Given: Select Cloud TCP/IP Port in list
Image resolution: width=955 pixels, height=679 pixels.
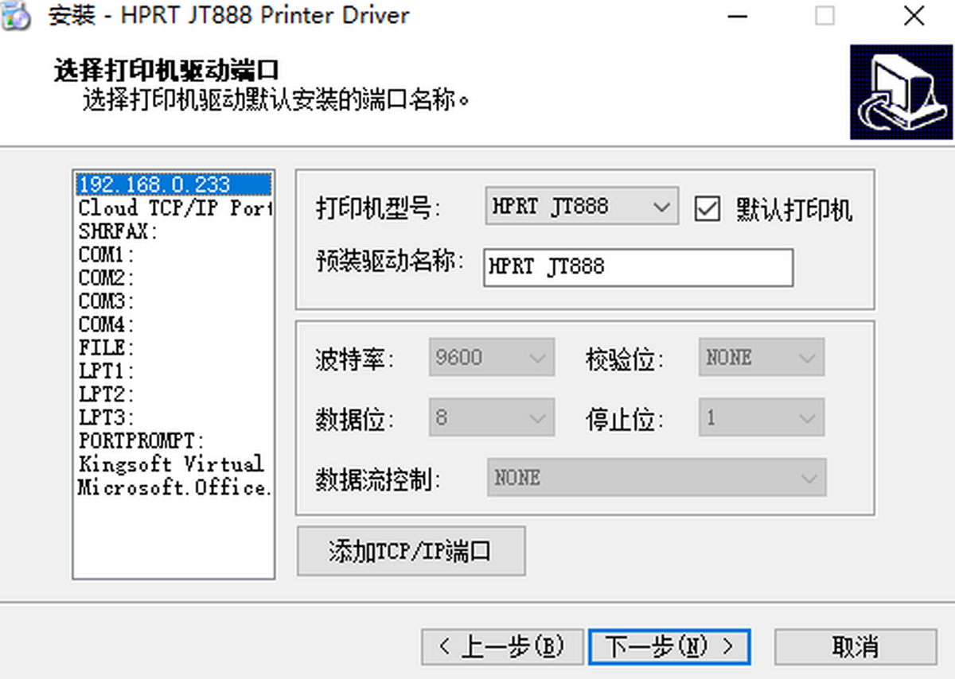Looking at the screenshot, I should [x=173, y=208].
